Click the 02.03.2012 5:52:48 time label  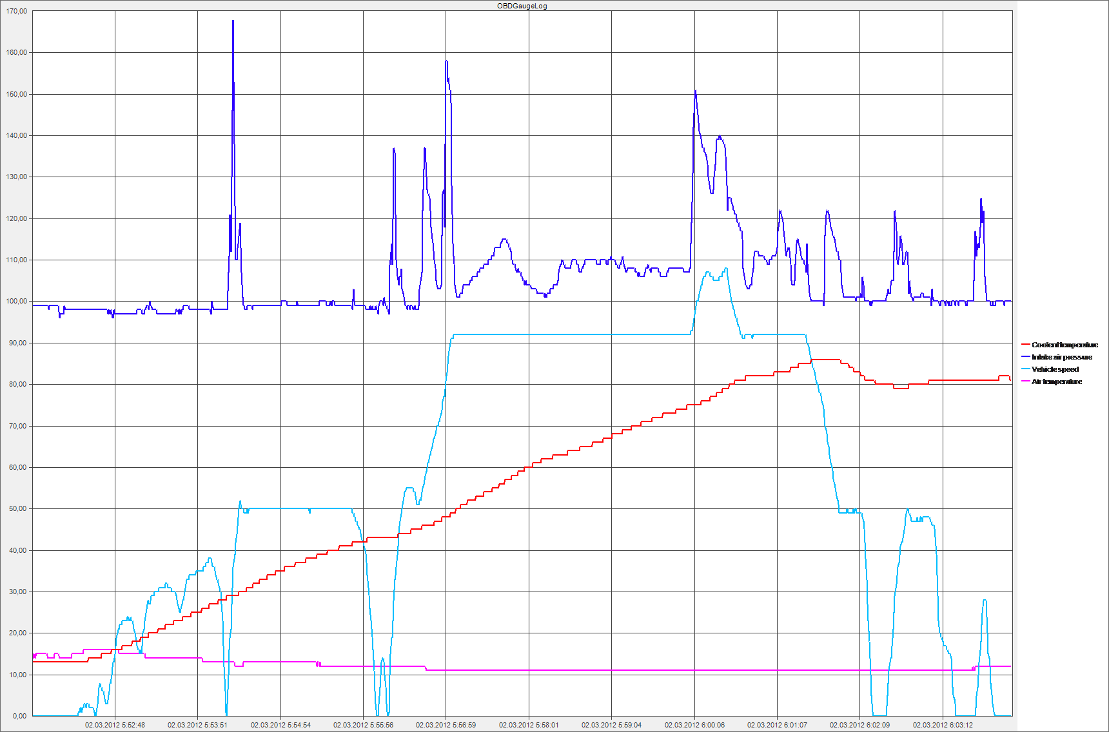pos(115,725)
